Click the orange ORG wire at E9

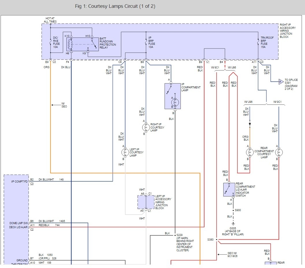pos(51,117)
